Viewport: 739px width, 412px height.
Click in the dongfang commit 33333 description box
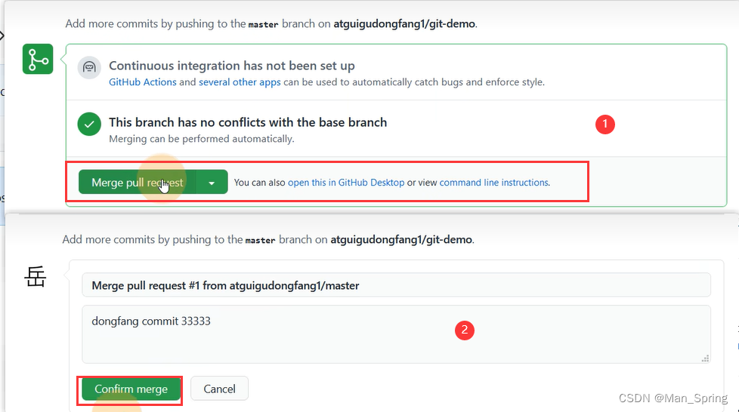point(396,334)
